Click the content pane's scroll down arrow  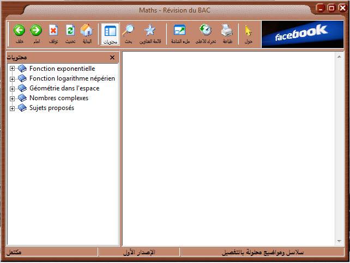coord(340,241)
